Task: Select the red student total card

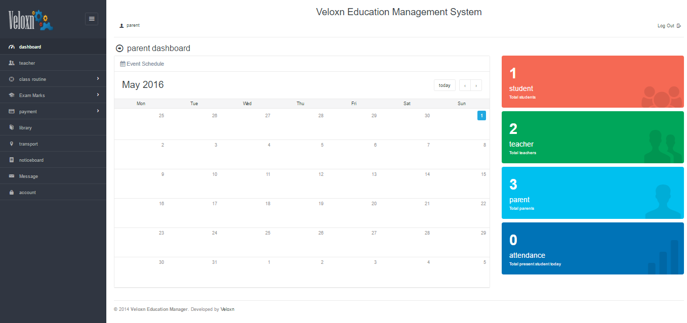Action: tap(592, 81)
